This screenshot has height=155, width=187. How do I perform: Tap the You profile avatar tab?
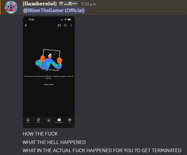pyautogui.click(x=70, y=120)
